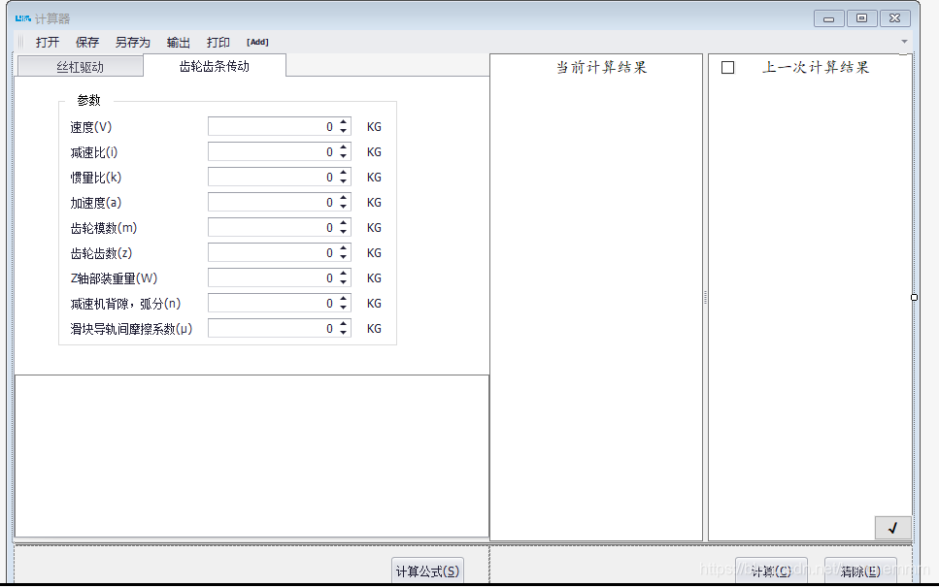The width and height of the screenshot is (939, 587).
Task: Decrease 减速机背隙 弧分(n) with down arrow
Action: tap(343, 308)
